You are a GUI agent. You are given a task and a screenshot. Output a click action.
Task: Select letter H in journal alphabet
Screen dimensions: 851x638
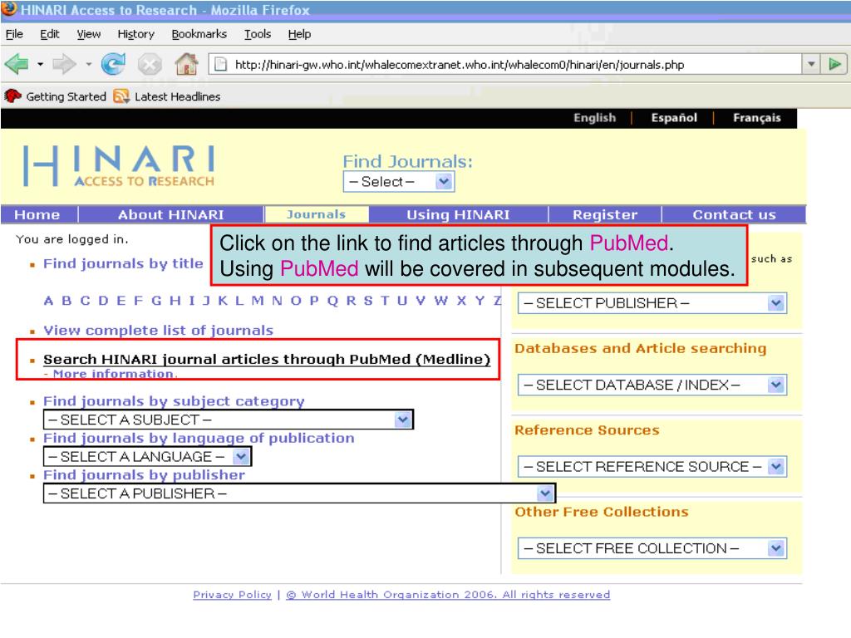[175, 301]
